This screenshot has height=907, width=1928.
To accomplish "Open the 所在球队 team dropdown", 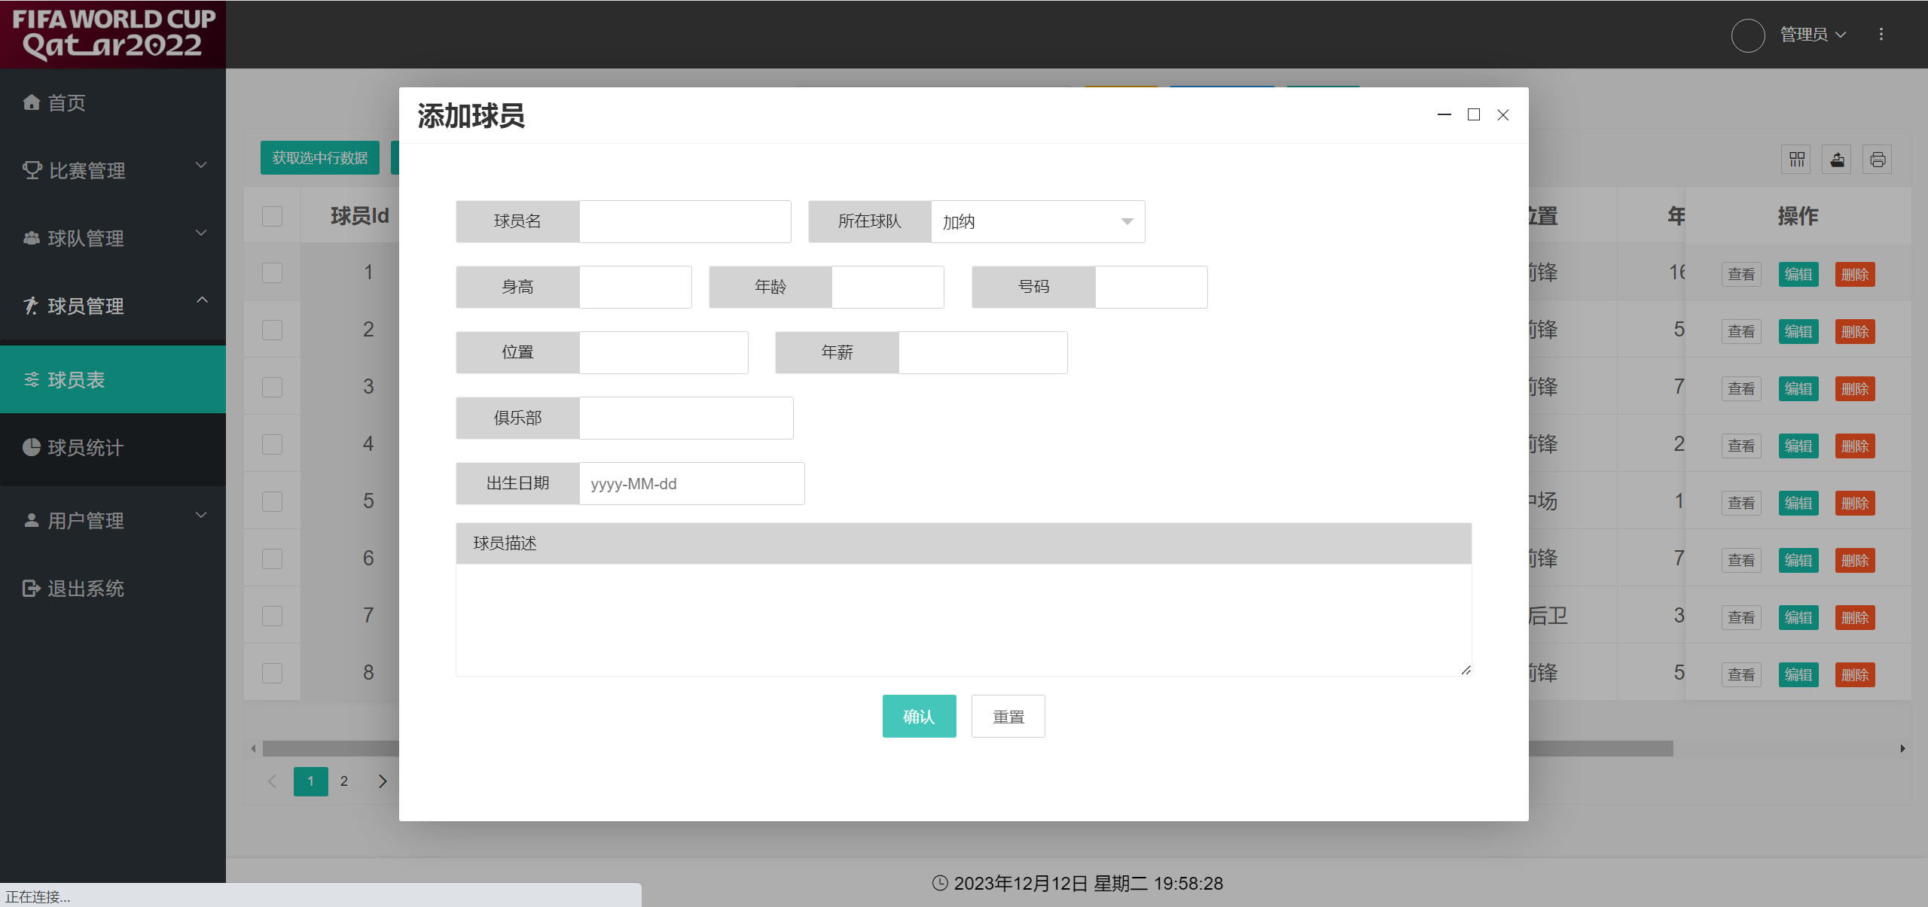I will (1037, 222).
